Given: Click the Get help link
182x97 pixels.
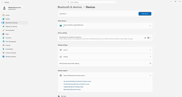Looking at the screenshot, I should pyautogui.click(x=63, y=96).
